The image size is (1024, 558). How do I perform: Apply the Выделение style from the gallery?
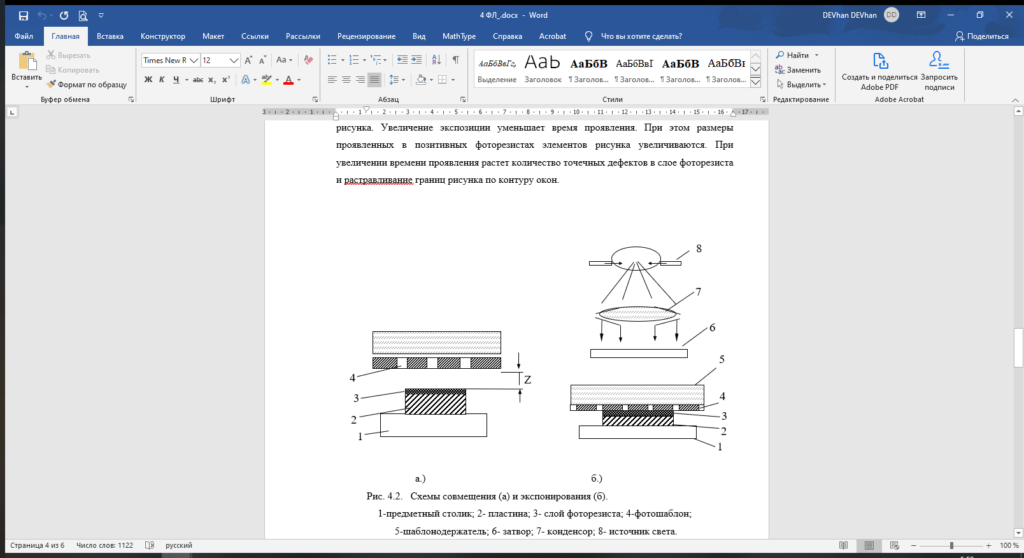point(497,68)
